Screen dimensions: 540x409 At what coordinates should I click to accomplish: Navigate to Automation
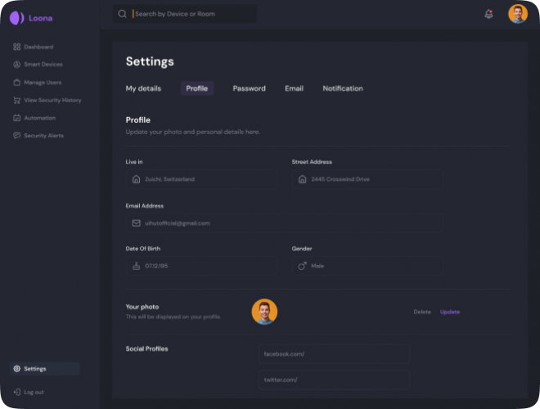[34, 118]
